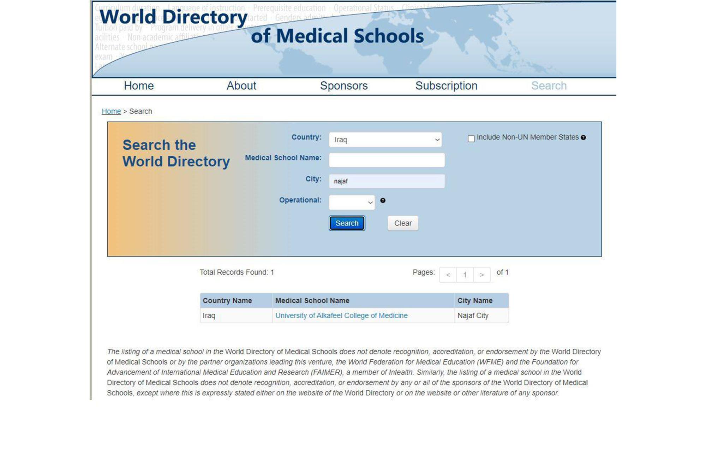This screenshot has width=706, height=471.
Task: Click the Medical School Name column header
Action: pos(363,301)
